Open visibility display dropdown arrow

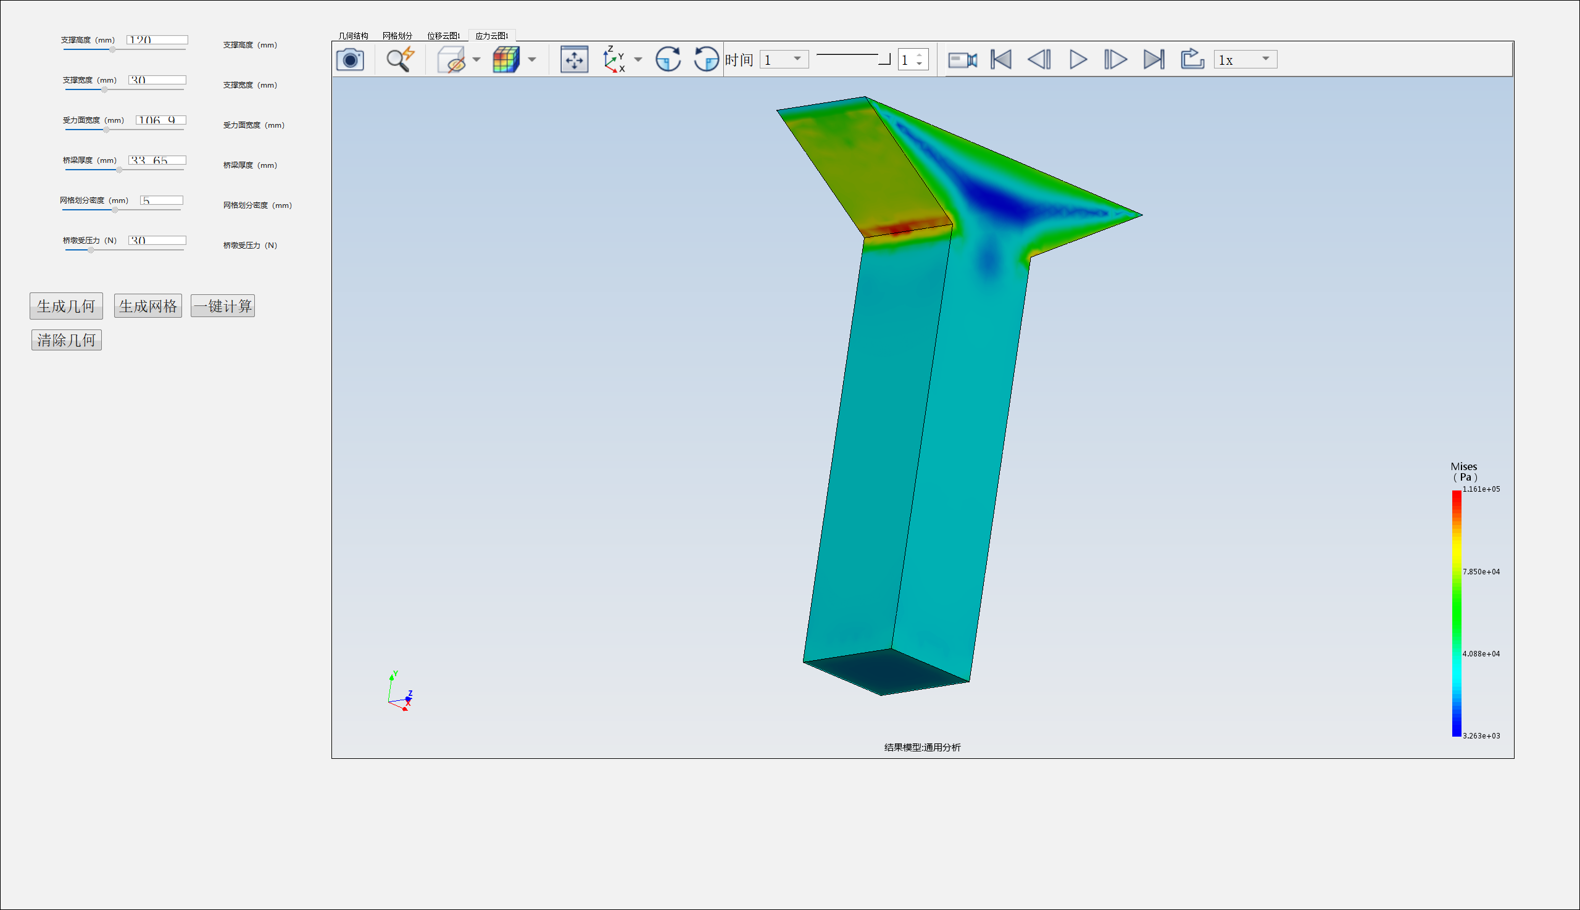click(x=476, y=60)
